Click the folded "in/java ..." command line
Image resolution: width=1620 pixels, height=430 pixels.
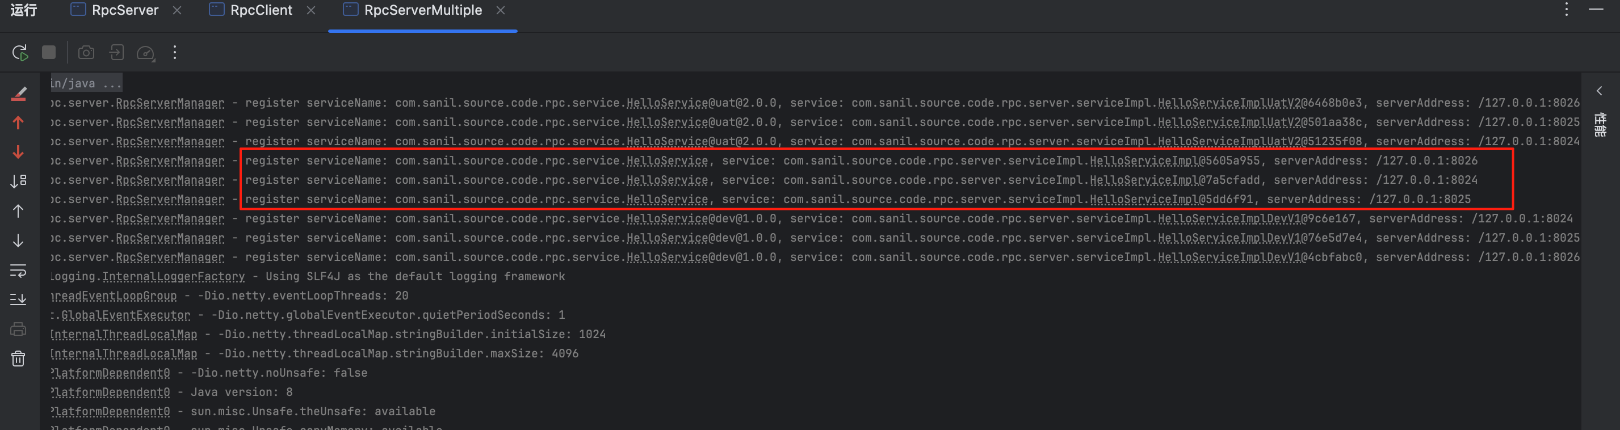point(86,83)
